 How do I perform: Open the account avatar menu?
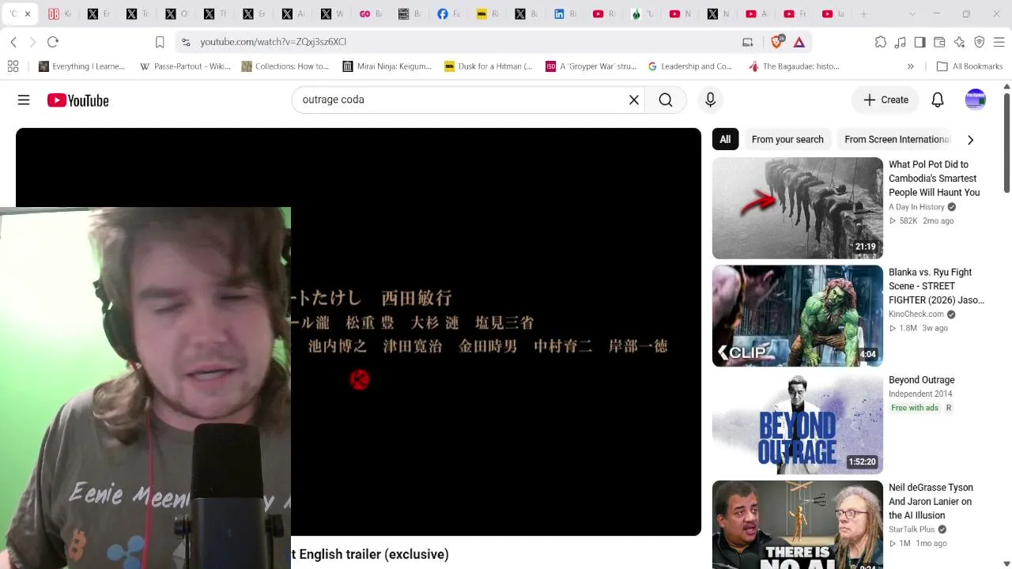[976, 100]
